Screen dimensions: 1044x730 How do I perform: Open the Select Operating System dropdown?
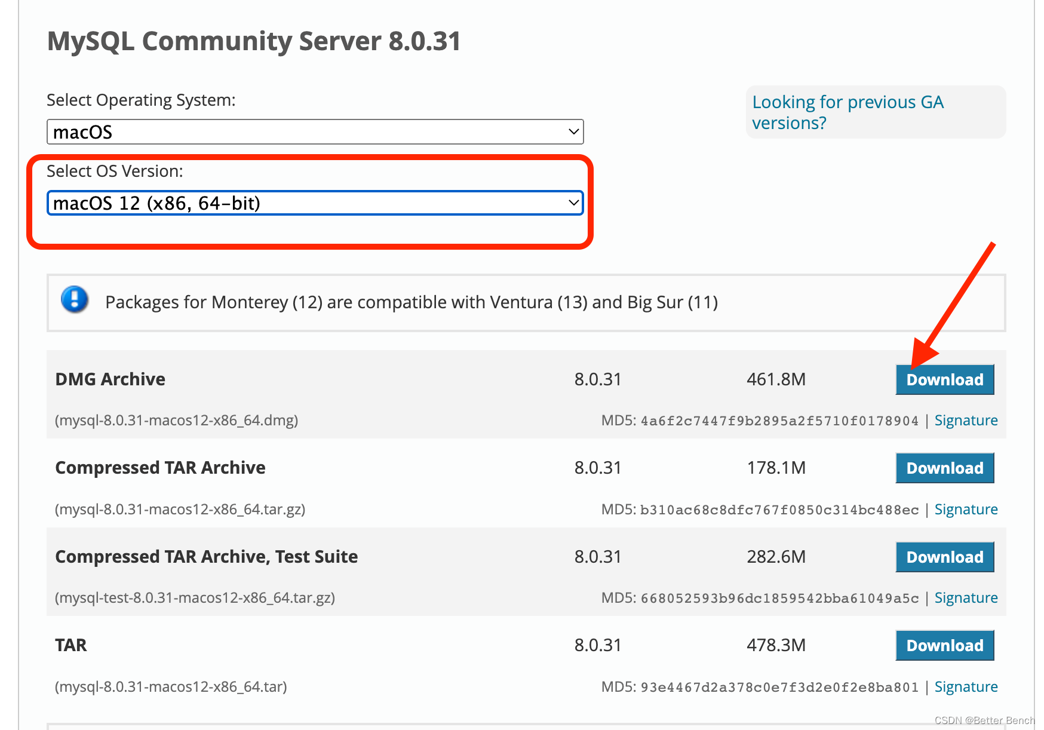(315, 132)
